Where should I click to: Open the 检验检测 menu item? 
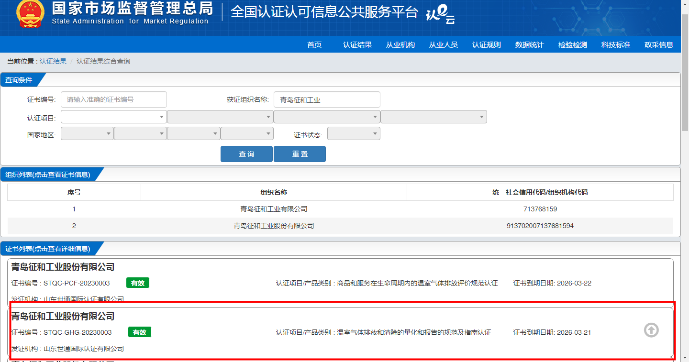point(573,45)
